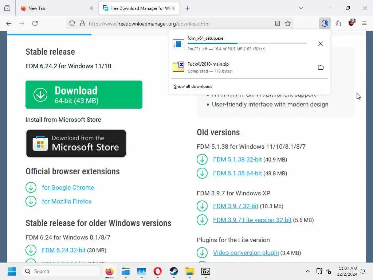Screen dimensions: 373x280
Task: Open a new tab with plus
Action: click(x=188, y=8)
